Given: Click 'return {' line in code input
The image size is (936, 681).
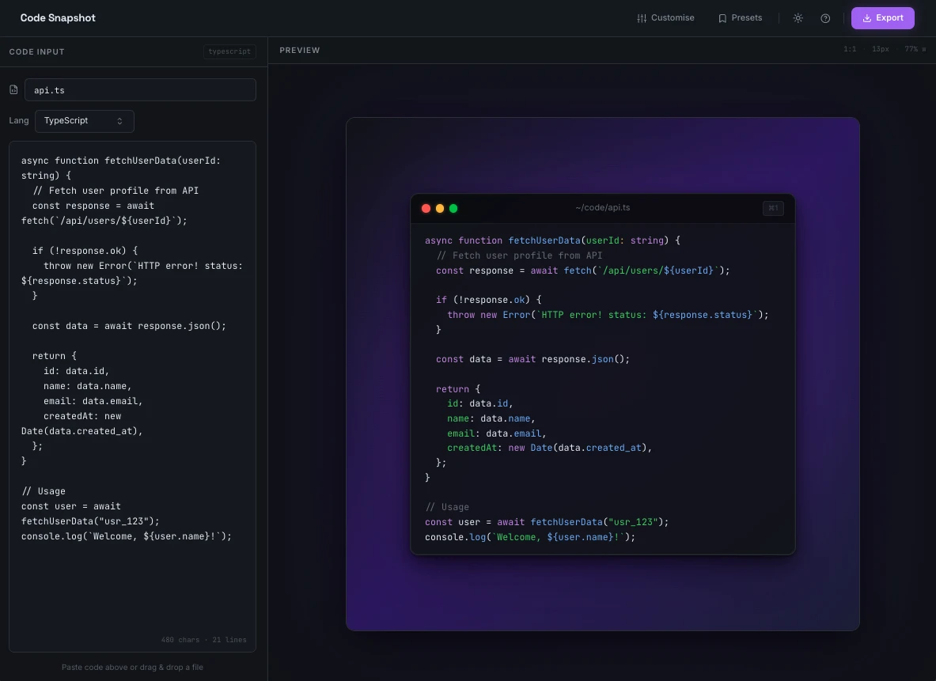Looking at the screenshot, I should pos(55,356).
